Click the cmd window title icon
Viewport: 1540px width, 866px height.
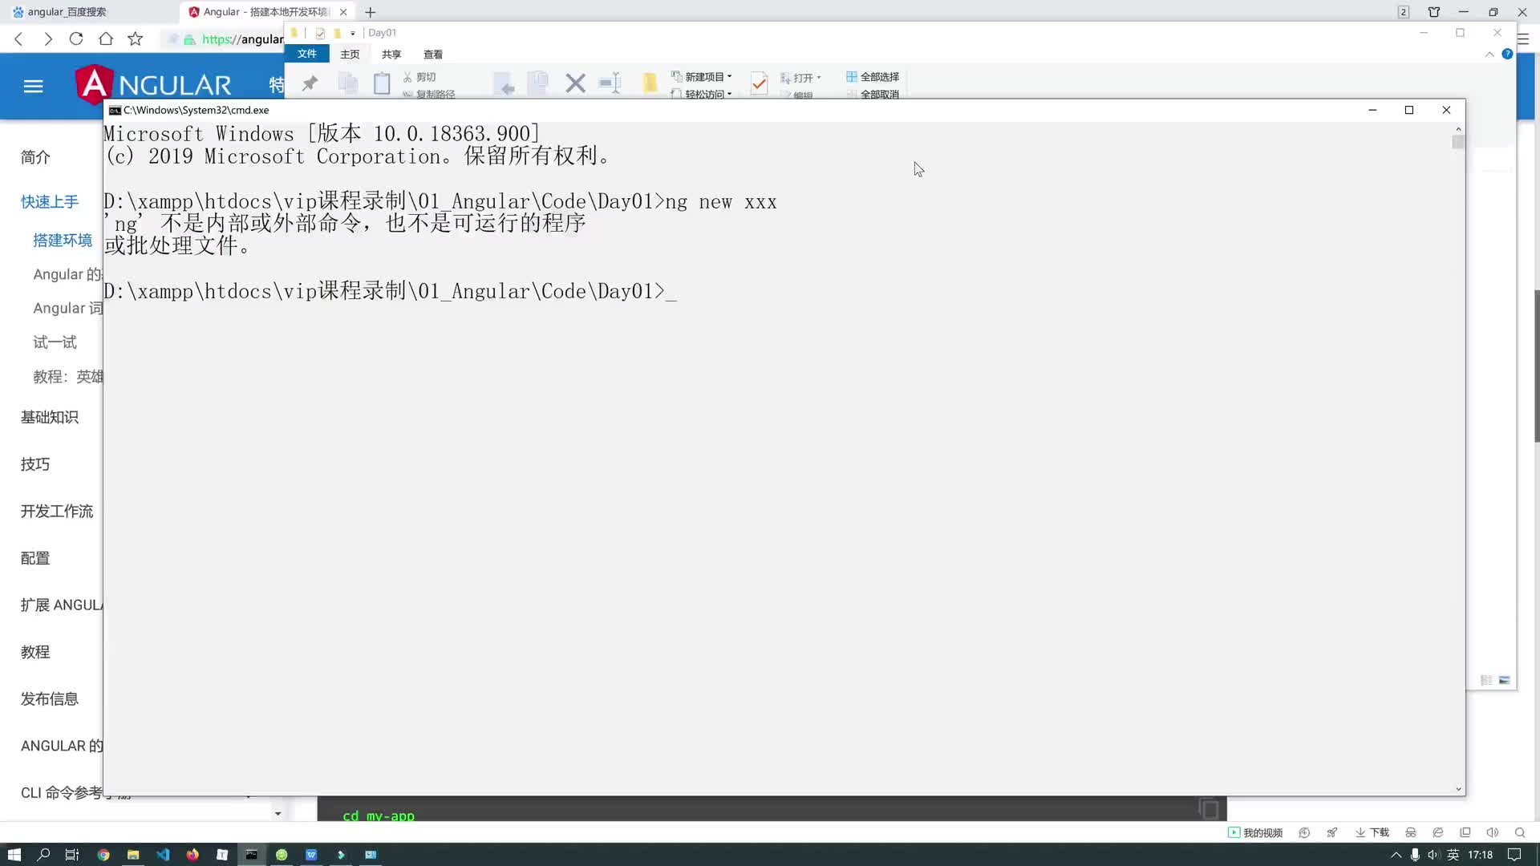[115, 110]
